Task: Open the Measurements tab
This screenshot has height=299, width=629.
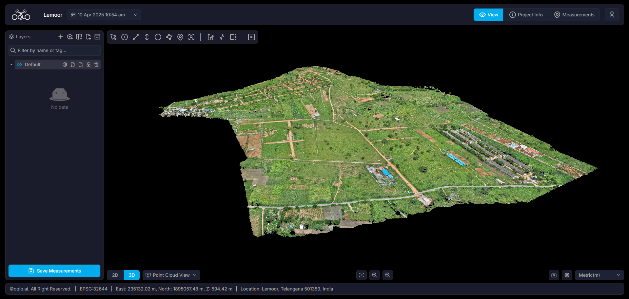Action: click(x=574, y=15)
